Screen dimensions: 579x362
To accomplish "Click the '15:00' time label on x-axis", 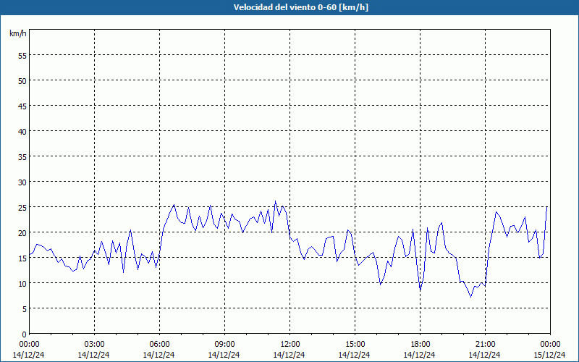I will point(355,345).
